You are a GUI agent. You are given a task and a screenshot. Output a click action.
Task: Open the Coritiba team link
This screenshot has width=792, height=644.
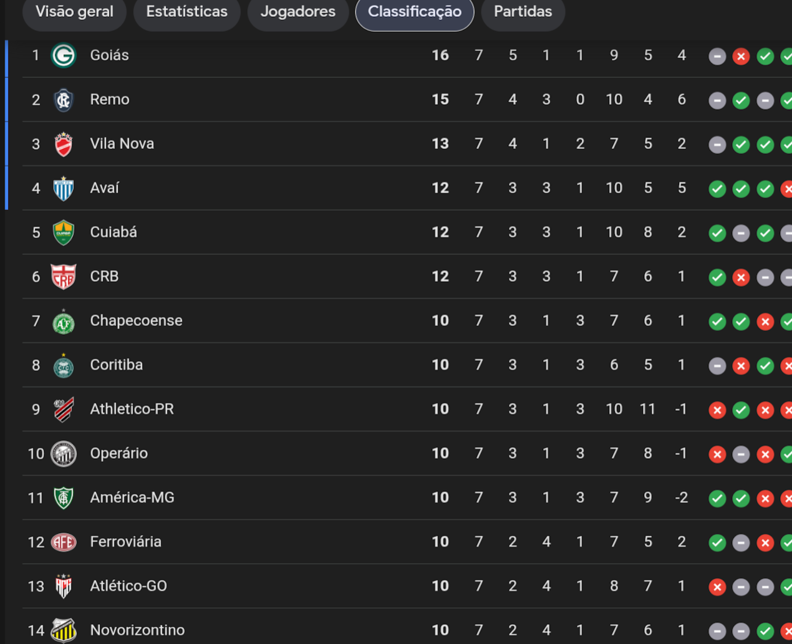[116, 365]
